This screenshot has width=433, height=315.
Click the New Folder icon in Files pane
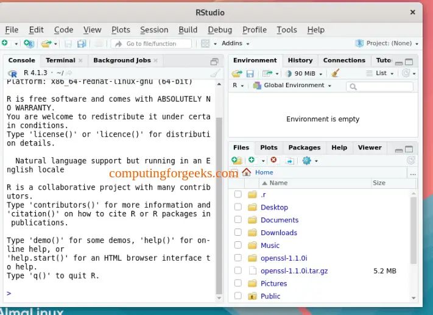237,160
